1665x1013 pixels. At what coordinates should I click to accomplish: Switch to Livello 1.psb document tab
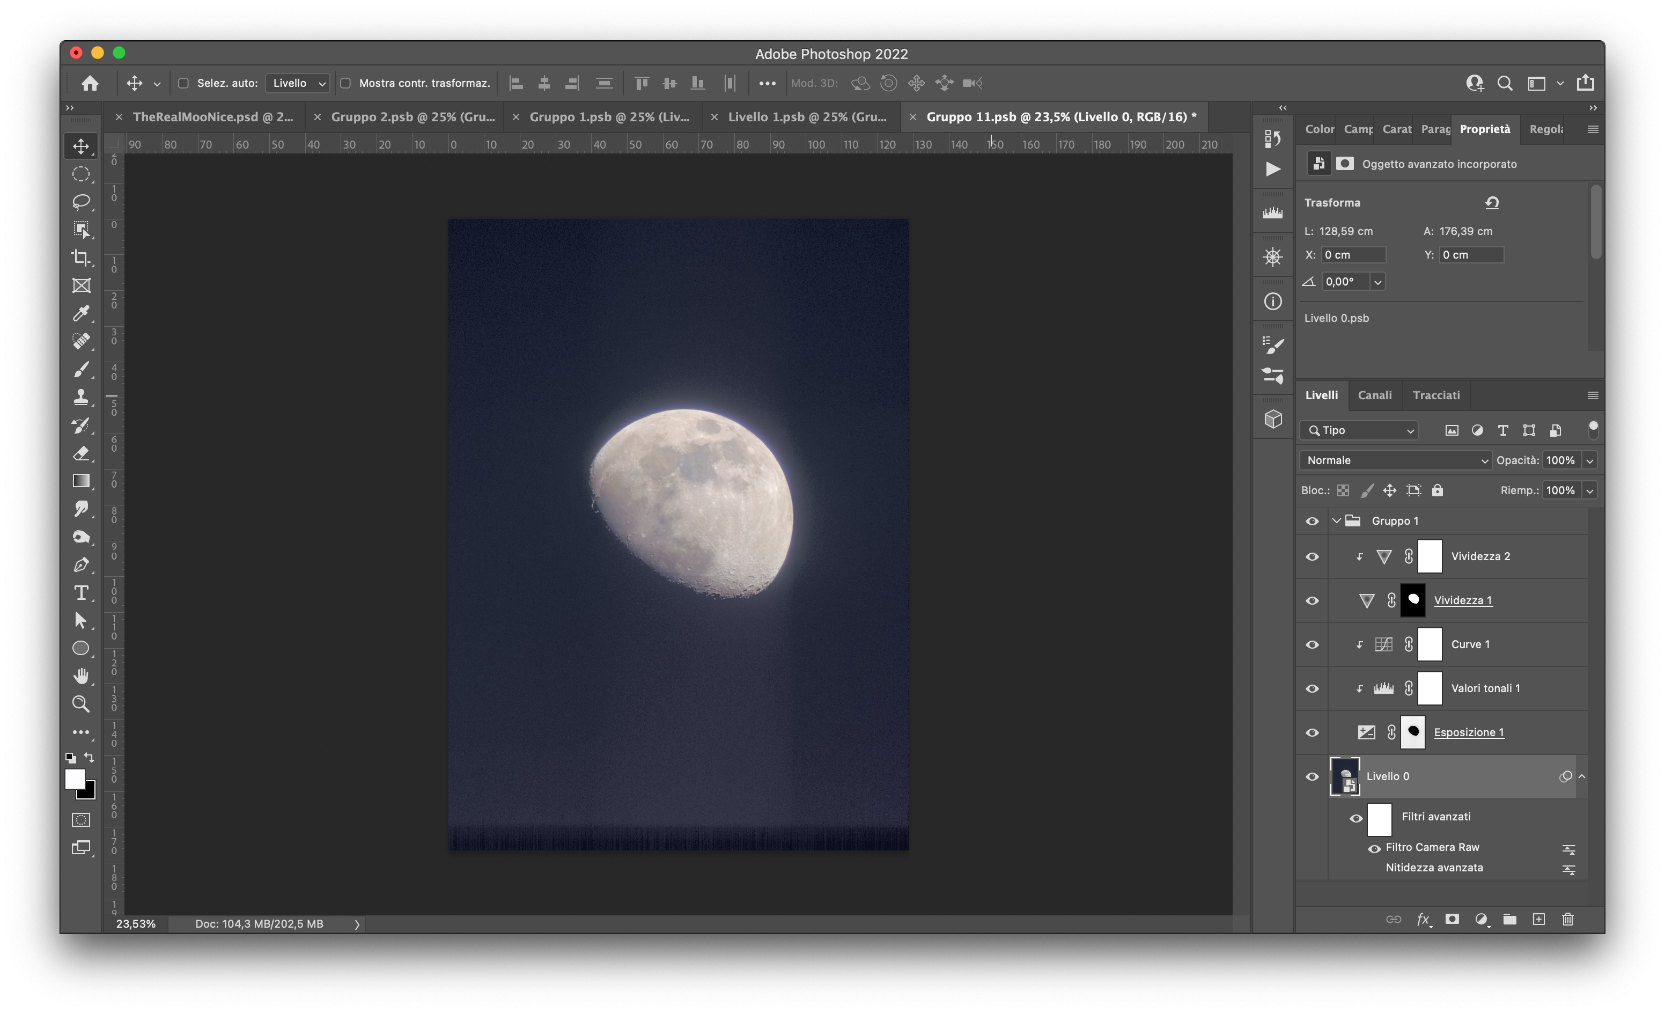pos(807,117)
